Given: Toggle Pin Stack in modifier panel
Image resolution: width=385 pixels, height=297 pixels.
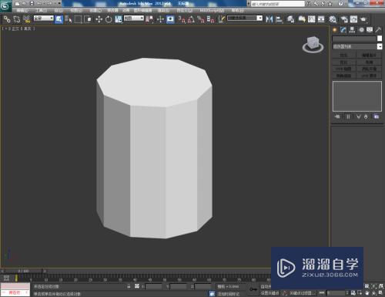Looking at the screenshot, I should click(337, 116).
